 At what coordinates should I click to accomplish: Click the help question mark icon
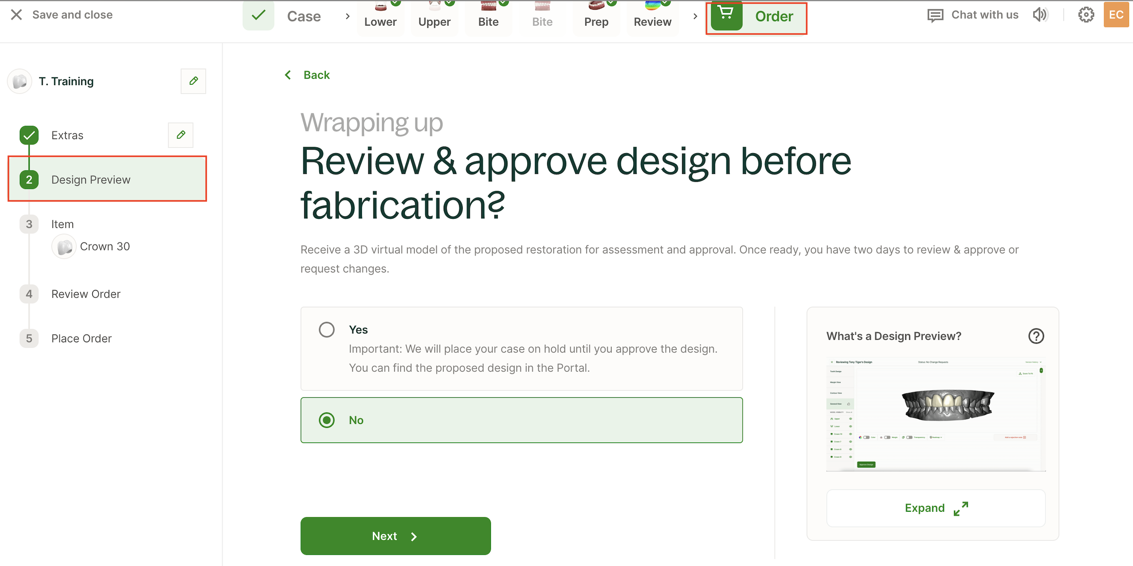coord(1036,336)
